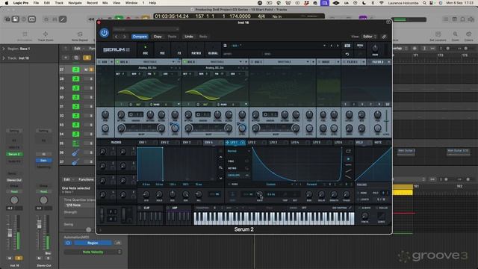Toggle NOISE oscillator enable switch
This screenshot has height=269, width=478.
click(x=319, y=62)
